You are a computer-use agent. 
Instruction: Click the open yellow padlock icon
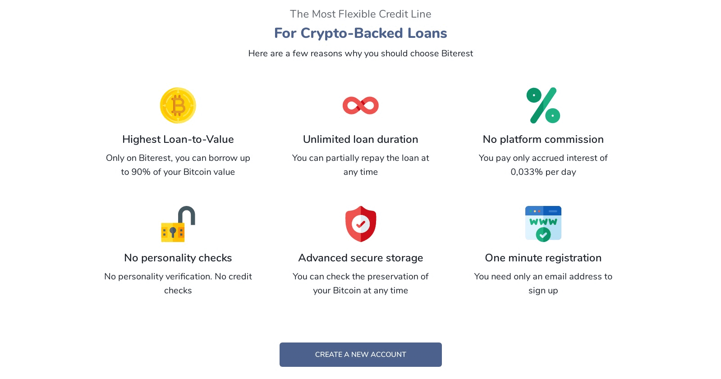click(x=178, y=224)
